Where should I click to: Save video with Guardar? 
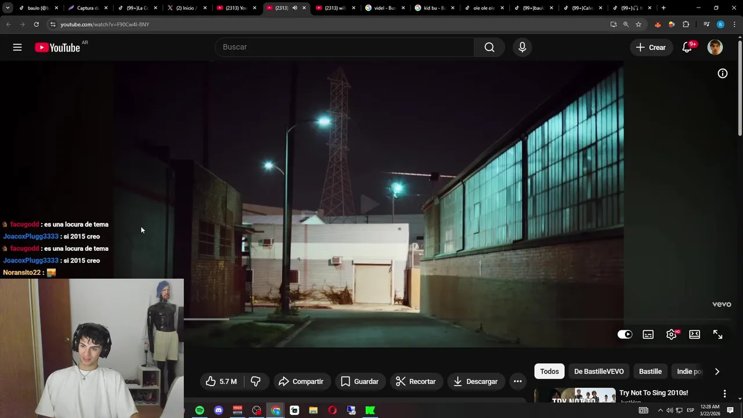tap(360, 381)
